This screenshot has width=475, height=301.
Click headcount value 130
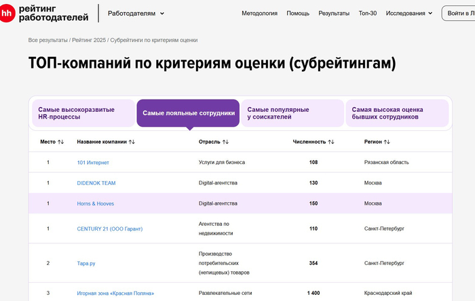coord(313,183)
